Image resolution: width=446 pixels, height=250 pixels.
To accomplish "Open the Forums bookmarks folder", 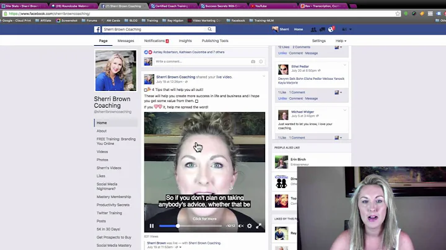I will [x=89, y=20].
